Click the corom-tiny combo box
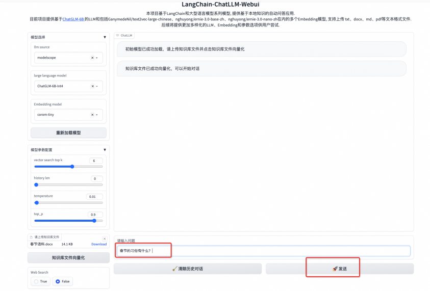430x291 pixels. (x=68, y=115)
